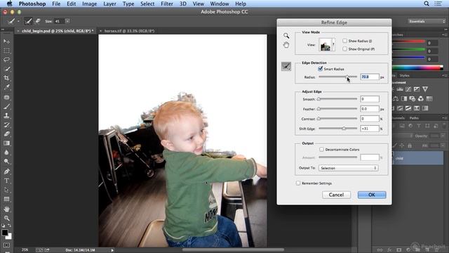The width and height of the screenshot is (449, 253).
Task: Select the Lasso tool
Action: tap(6, 59)
